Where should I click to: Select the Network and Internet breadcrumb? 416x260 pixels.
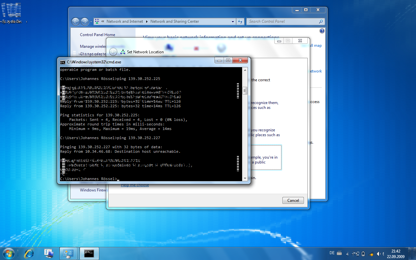(124, 21)
